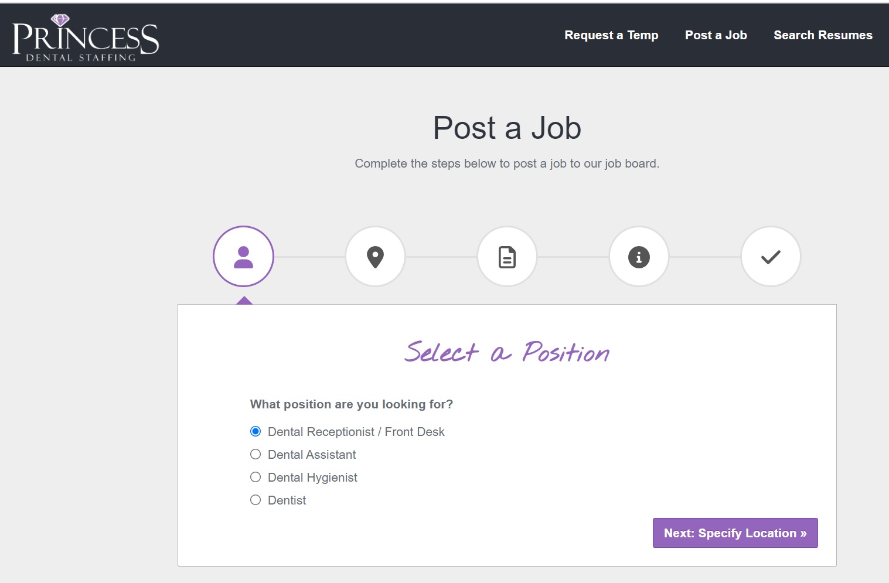Click the Post a Job page title
Screen dimensions: 889x583
(507, 128)
